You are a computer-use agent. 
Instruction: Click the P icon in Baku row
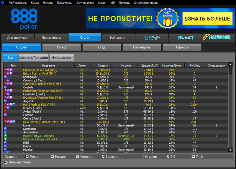(11, 73)
